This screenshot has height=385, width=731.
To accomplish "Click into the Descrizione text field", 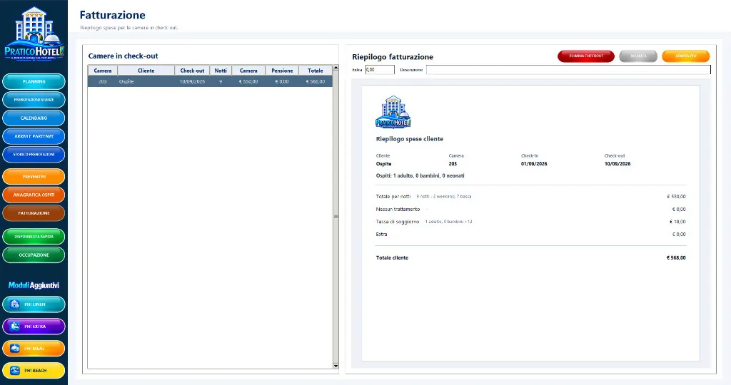I will tap(568, 70).
